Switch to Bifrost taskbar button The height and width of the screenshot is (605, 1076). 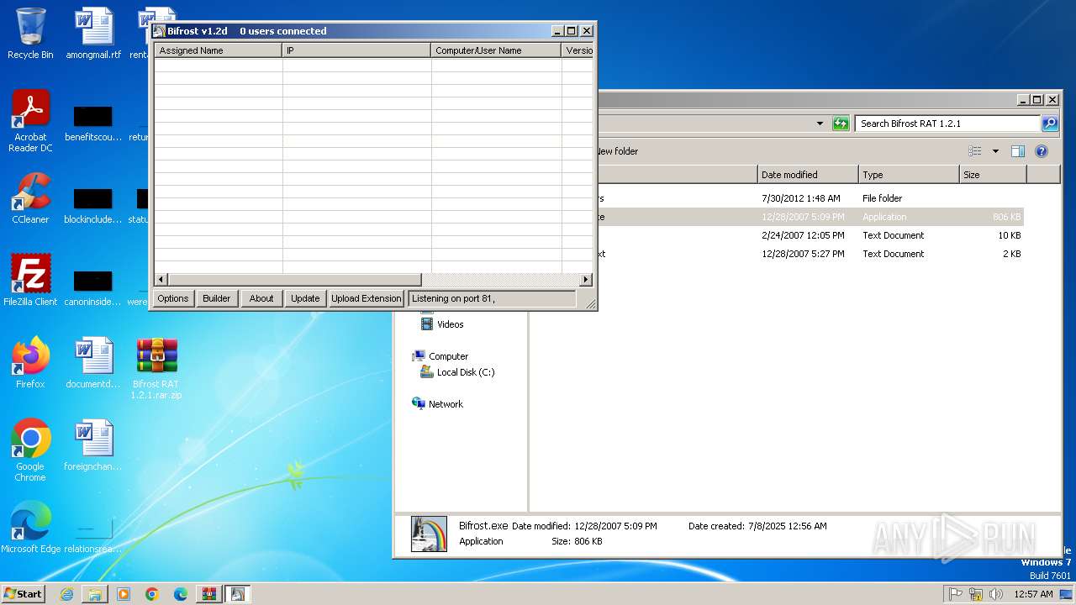238,594
